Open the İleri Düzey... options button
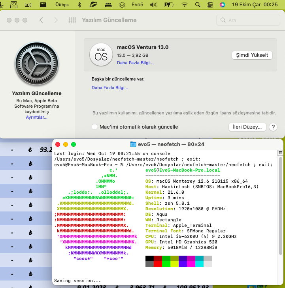285x288 pixels. (x=247, y=127)
